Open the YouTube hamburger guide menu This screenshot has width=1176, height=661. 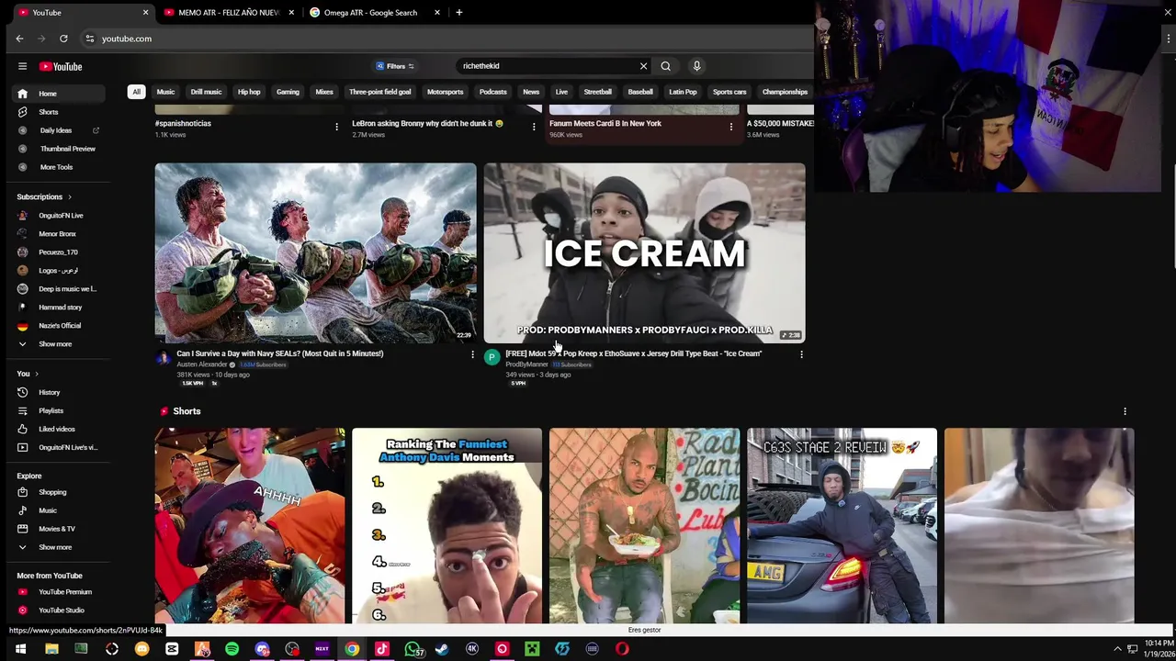click(x=22, y=66)
